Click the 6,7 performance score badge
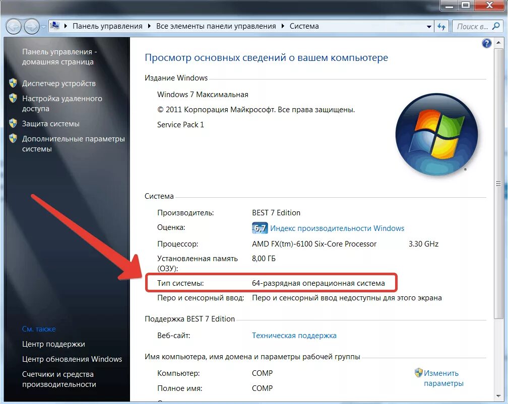 coord(260,228)
